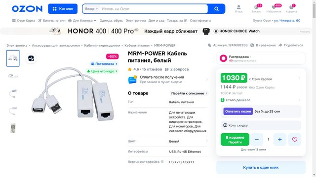The image size is (316, 177).
Task: Click the search input field
Action: [154, 9]
